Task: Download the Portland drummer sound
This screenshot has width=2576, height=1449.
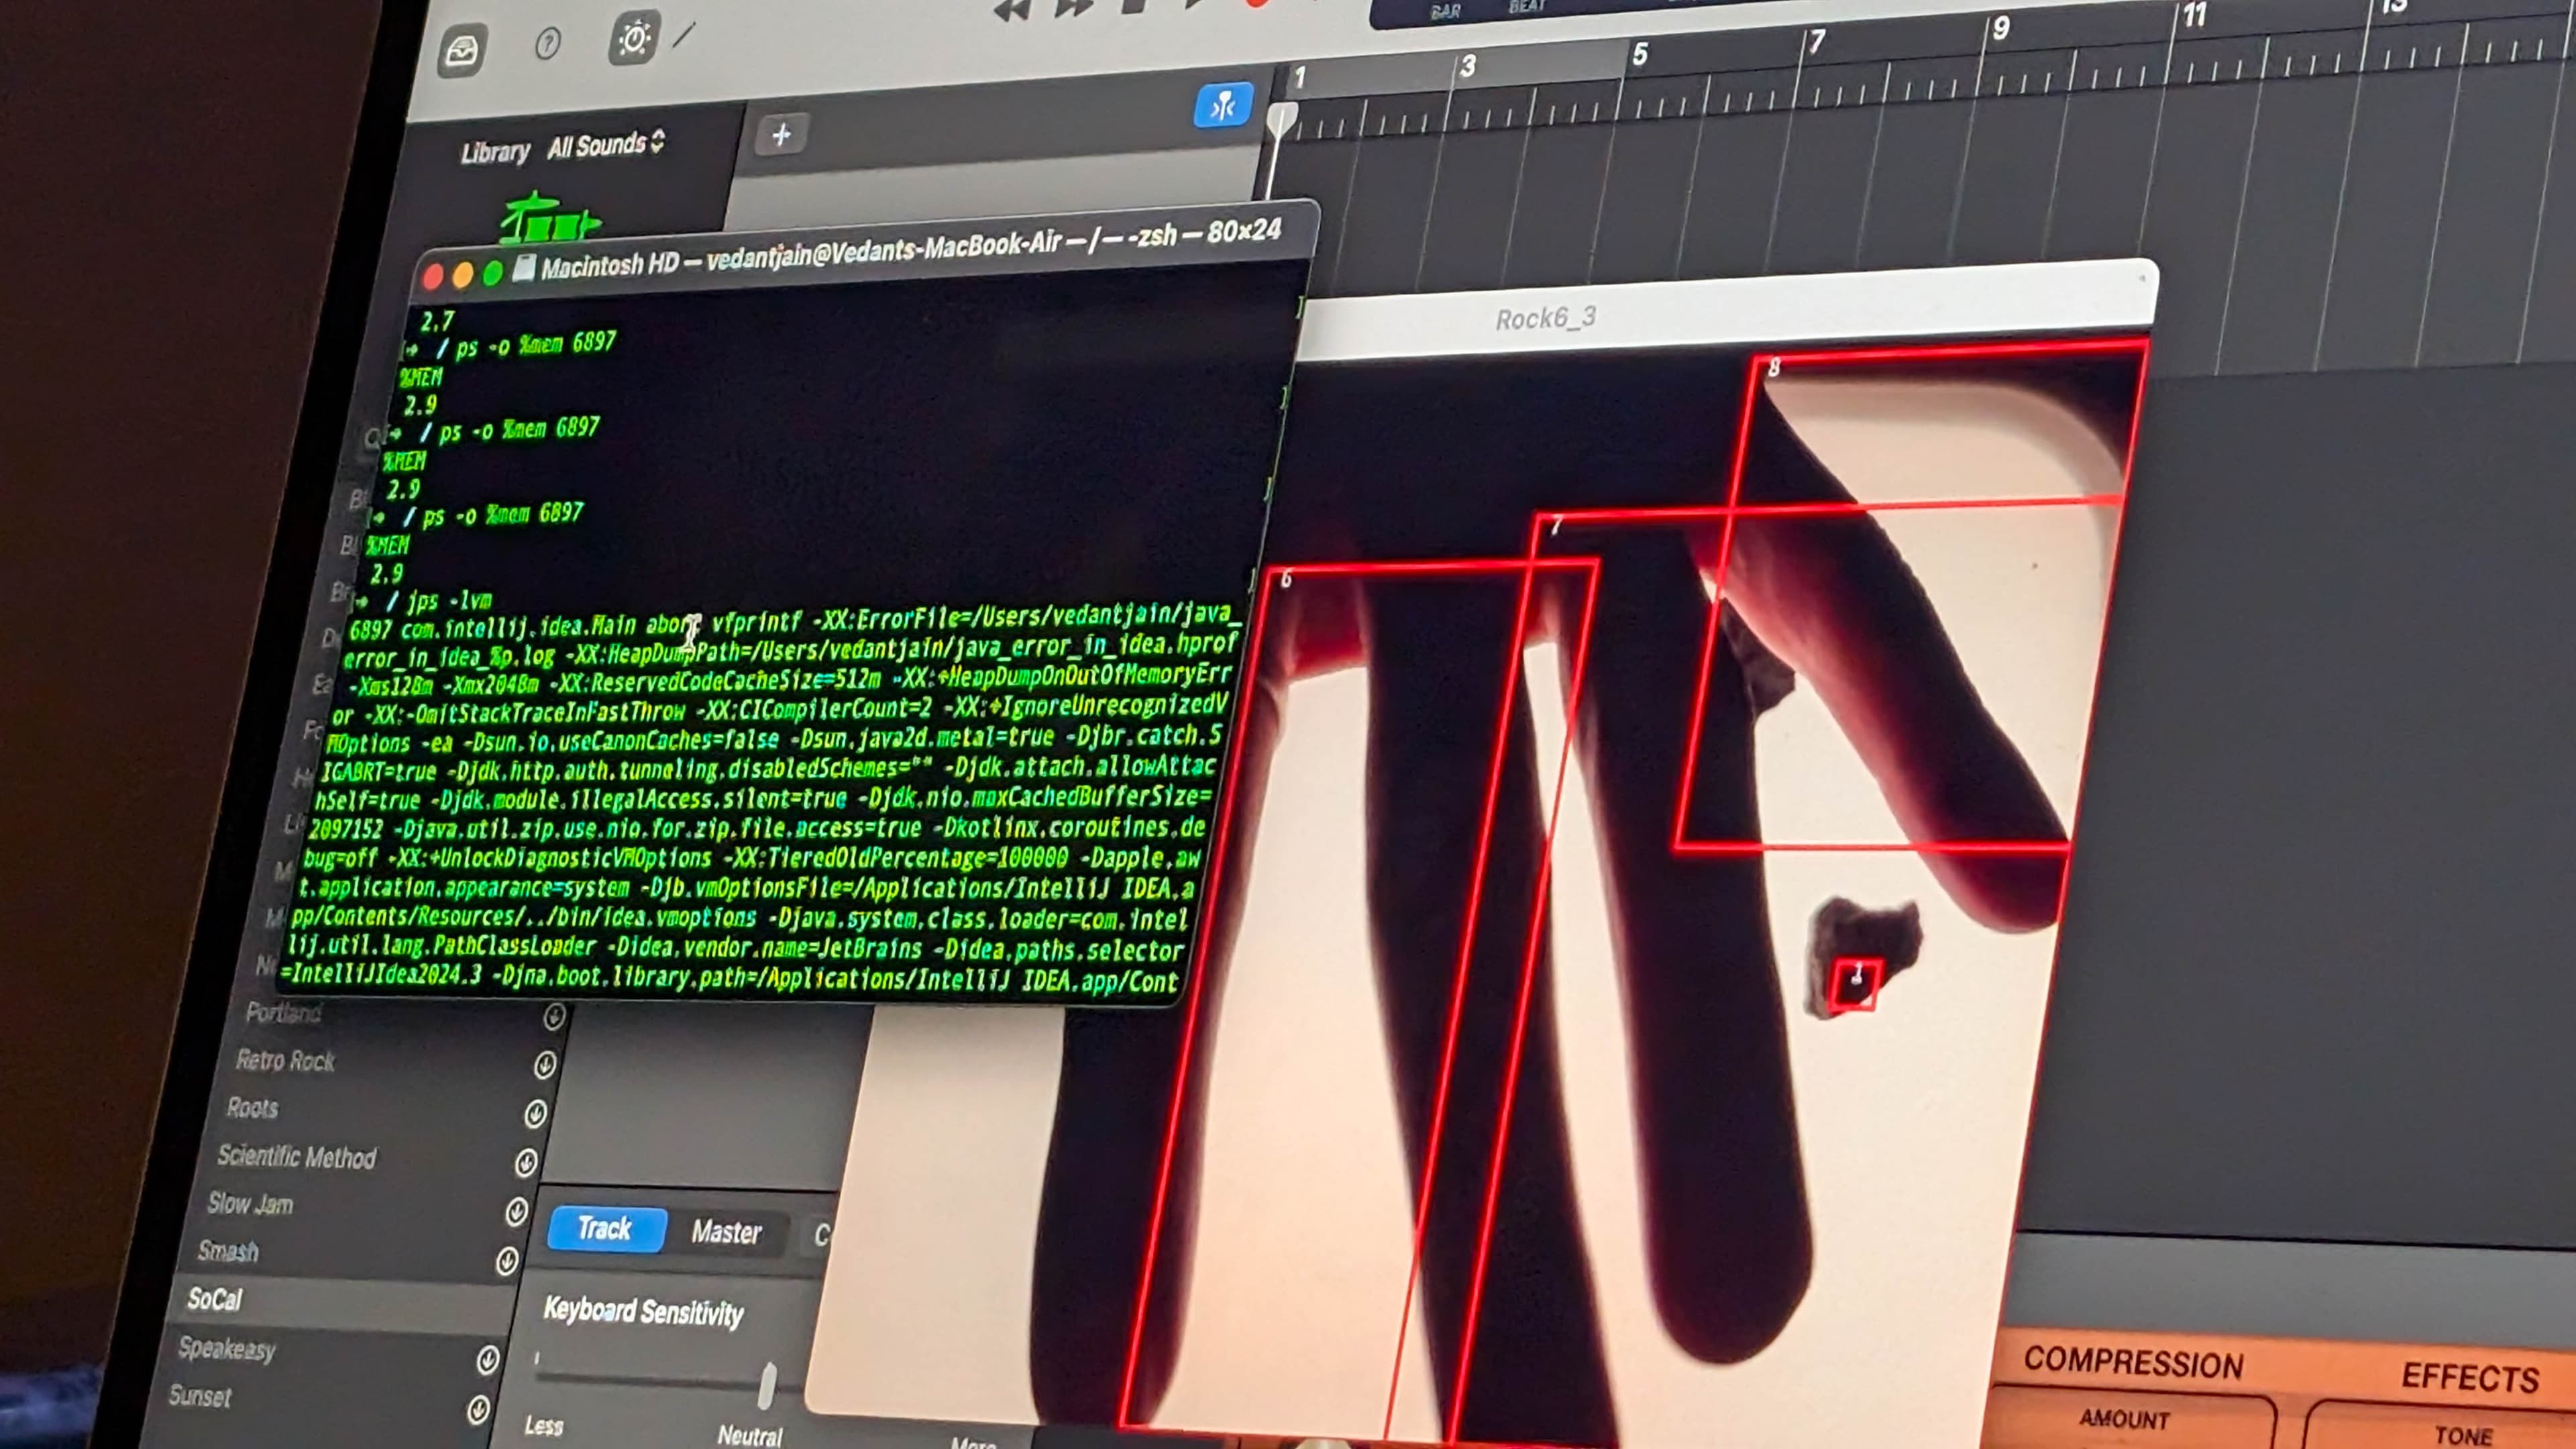Action: (554, 1017)
